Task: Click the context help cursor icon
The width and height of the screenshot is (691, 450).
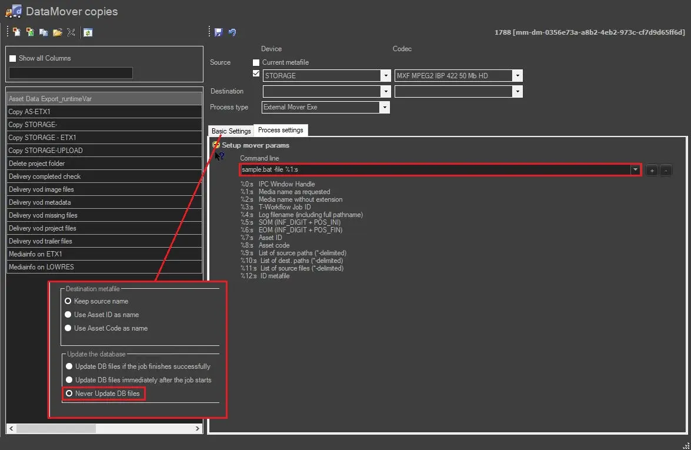Action: pos(219,156)
